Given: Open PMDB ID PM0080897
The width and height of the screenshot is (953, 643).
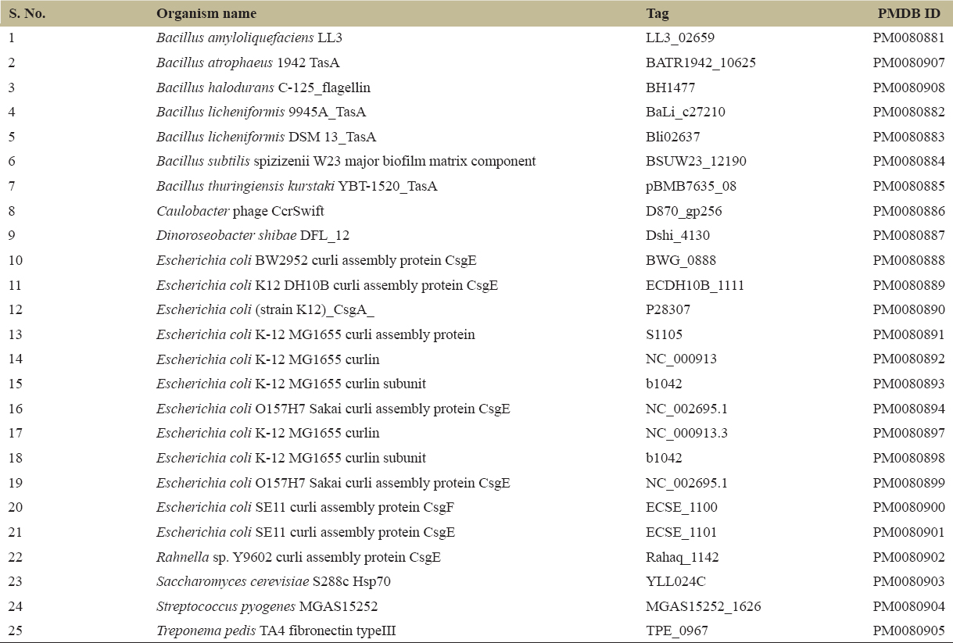Looking at the screenshot, I should coord(908,434).
